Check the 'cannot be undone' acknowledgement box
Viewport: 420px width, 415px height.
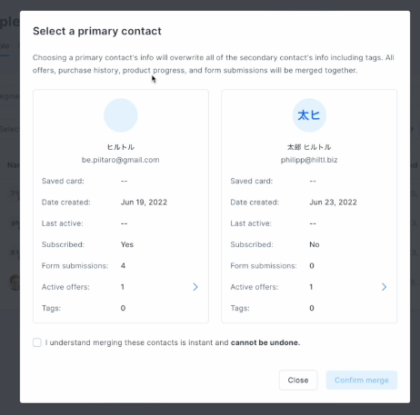(37, 342)
